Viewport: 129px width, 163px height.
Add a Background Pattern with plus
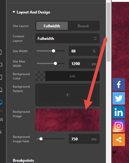point(67,95)
